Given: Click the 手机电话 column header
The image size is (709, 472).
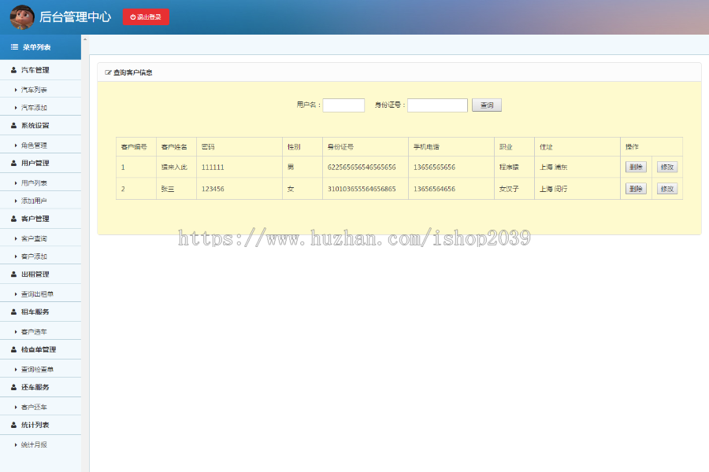Looking at the screenshot, I should pos(426,147).
